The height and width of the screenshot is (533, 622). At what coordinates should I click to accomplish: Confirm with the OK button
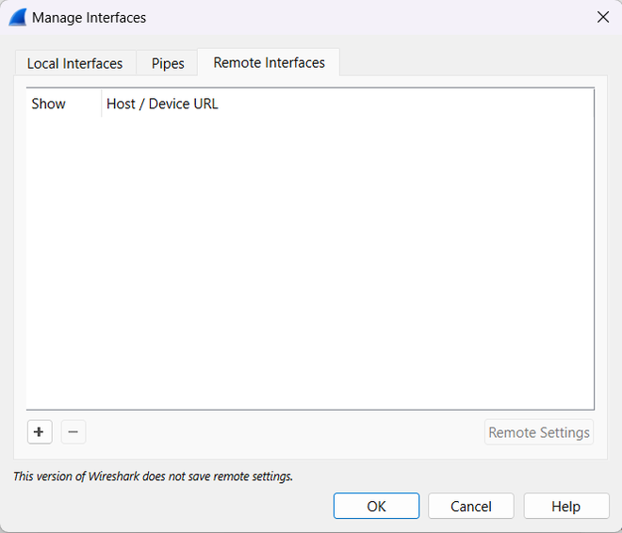tap(376, 506)
